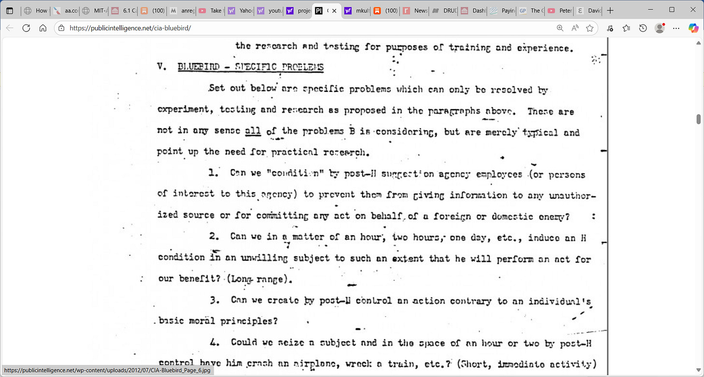Click the text "(Long range)."

pos(259,279)
